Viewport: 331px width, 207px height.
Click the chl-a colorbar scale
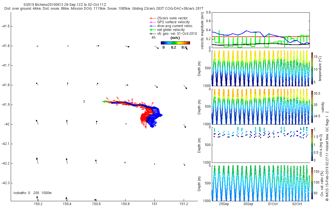312,145
